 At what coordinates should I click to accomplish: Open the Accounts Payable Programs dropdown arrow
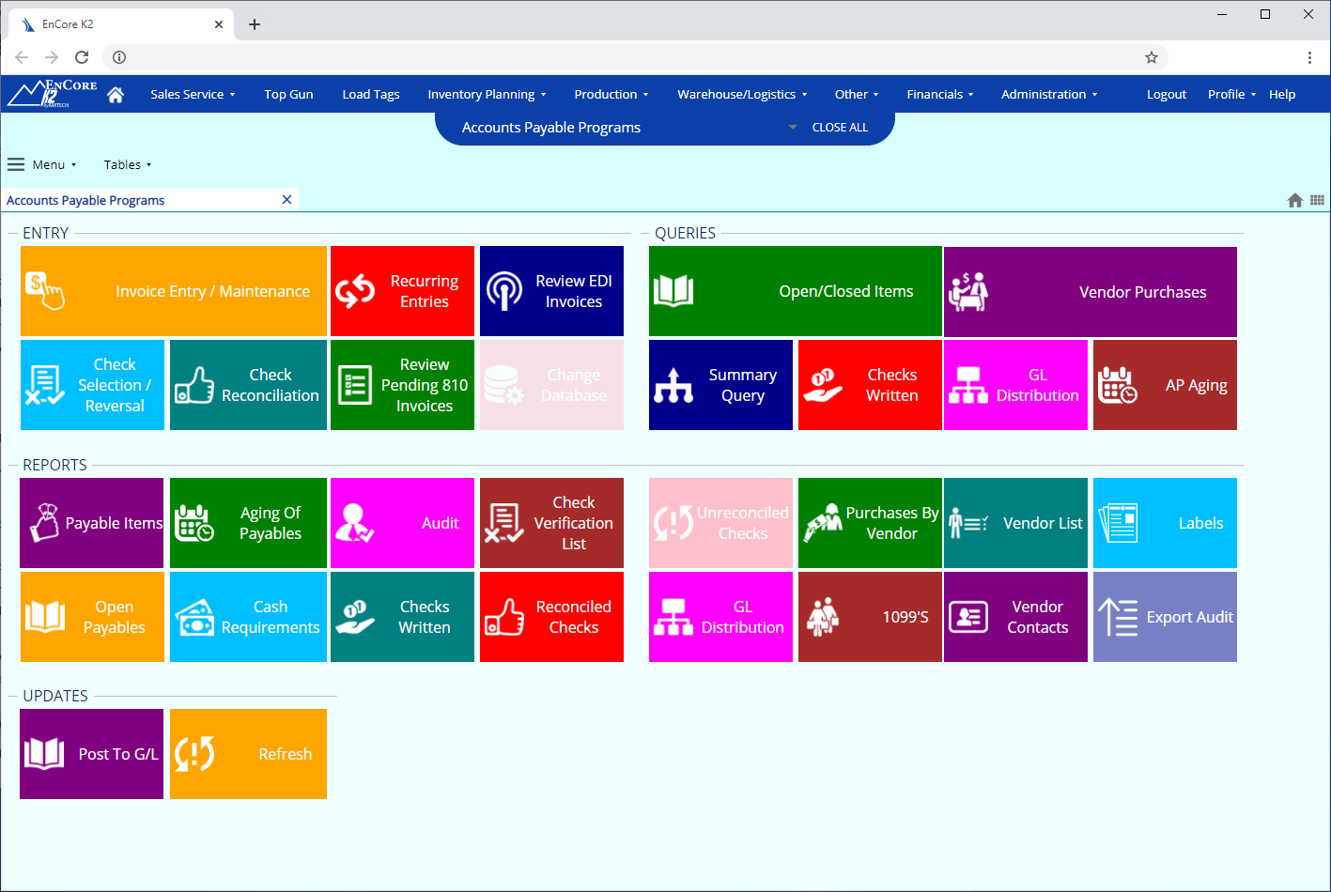pos(793,128)
